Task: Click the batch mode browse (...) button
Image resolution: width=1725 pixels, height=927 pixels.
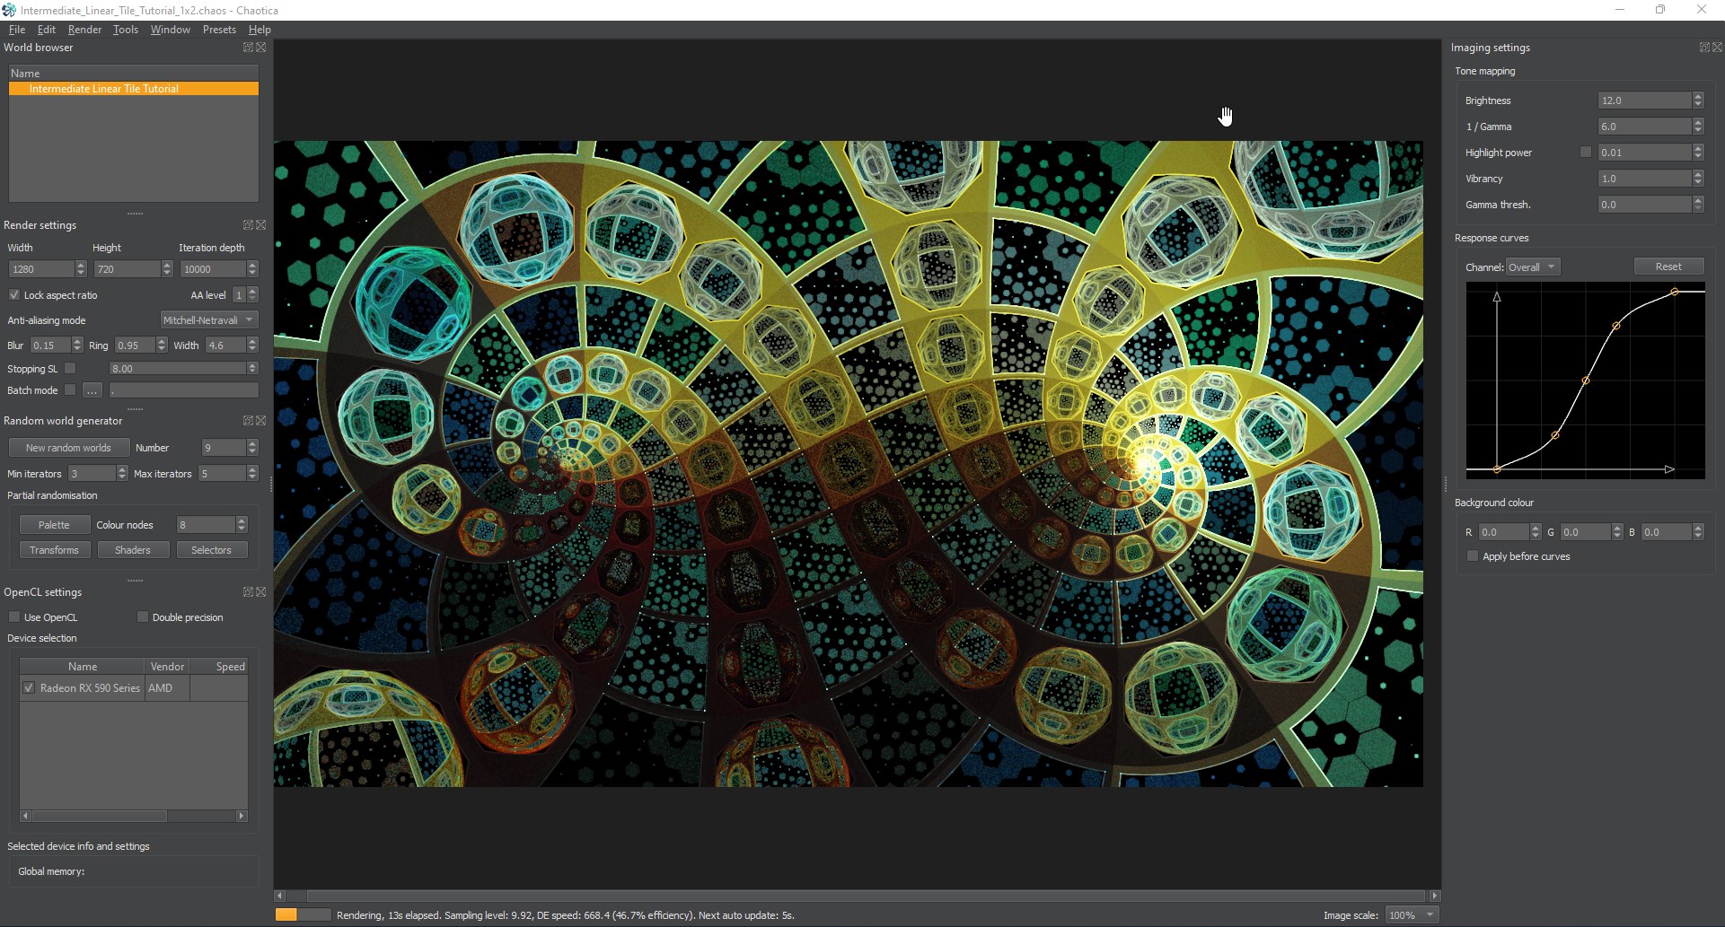Action: click(x=92, y=390)
